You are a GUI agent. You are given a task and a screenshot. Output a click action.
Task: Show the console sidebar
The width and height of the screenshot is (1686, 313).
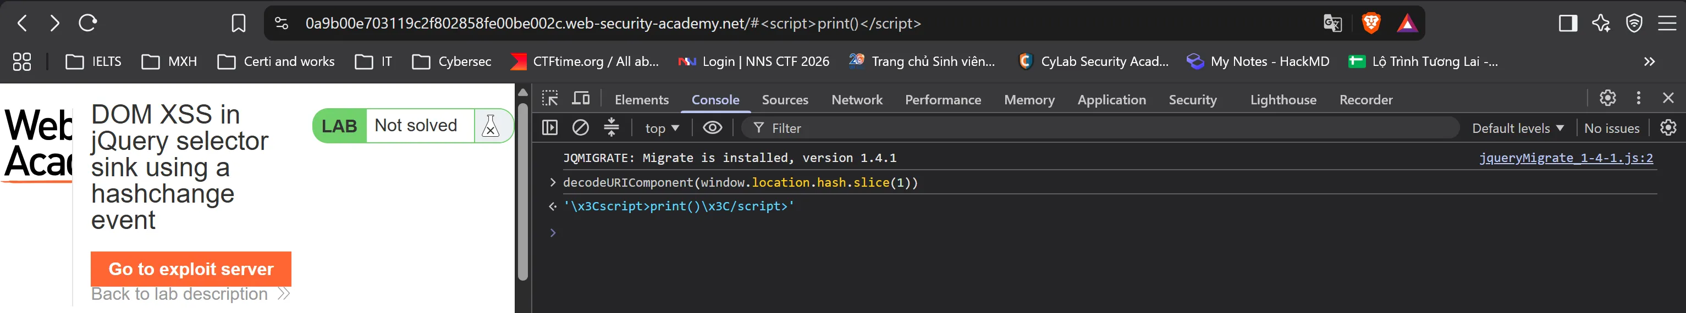[550, 127]
